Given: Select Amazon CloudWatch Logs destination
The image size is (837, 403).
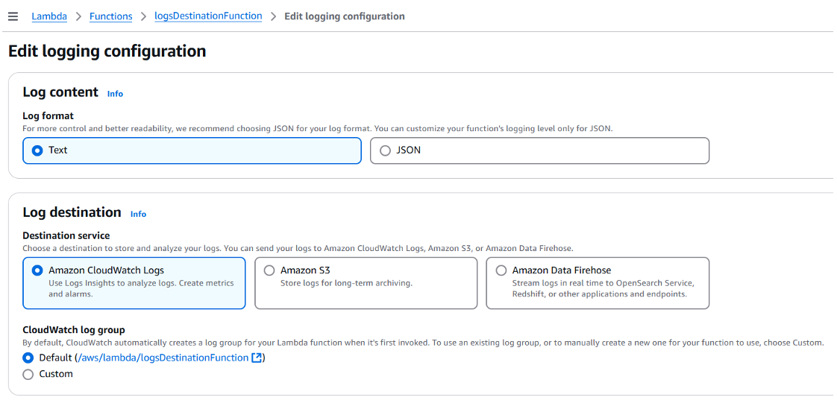Looking at the screenshot, I should pyautogui.click(x=134, y=283).
